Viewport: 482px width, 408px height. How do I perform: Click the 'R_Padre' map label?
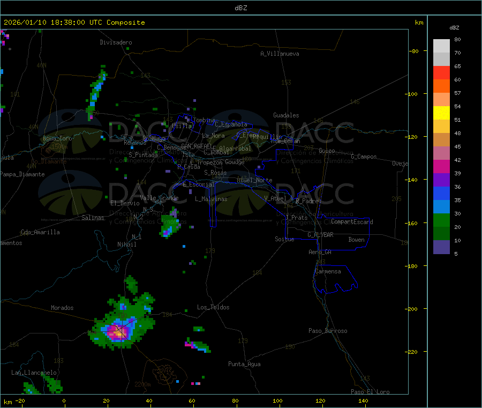307,201
